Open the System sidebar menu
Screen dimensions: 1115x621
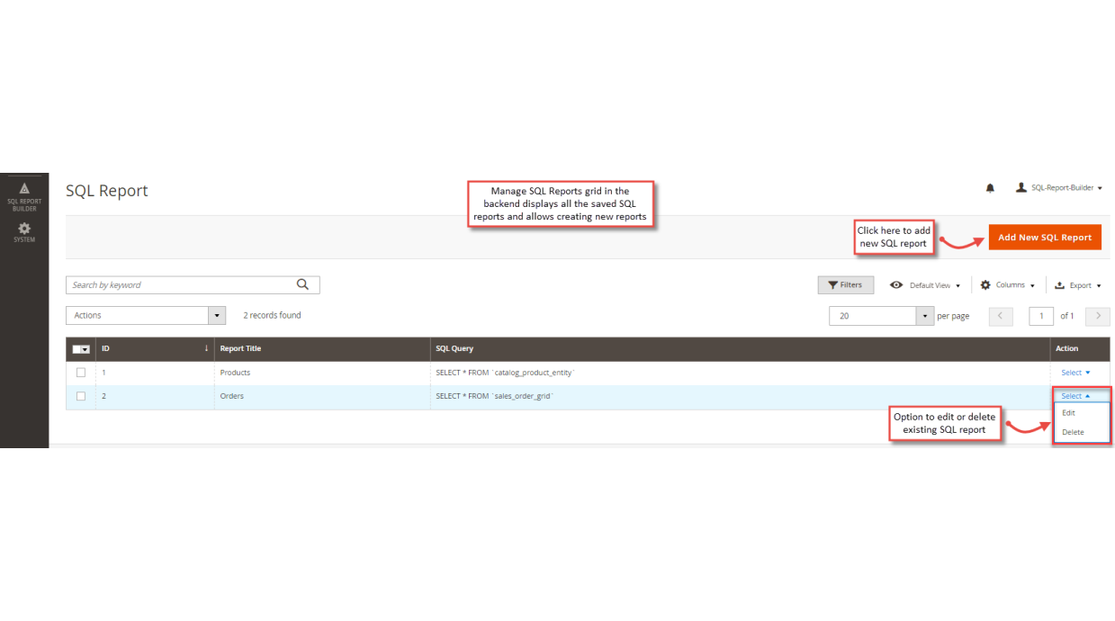(23, 231)
